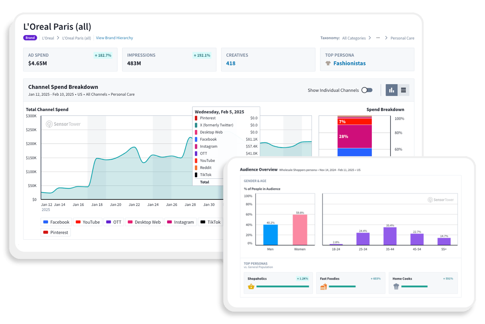Click the Home Cooks chef hat icon

396,287
